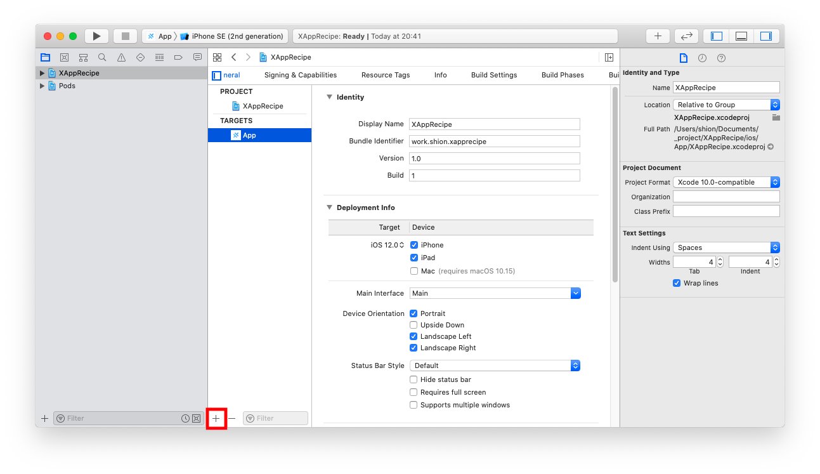The height and width of the screenshot is (474, 820).
Task: Open the related items grid menu
Action: pos(217,57)
